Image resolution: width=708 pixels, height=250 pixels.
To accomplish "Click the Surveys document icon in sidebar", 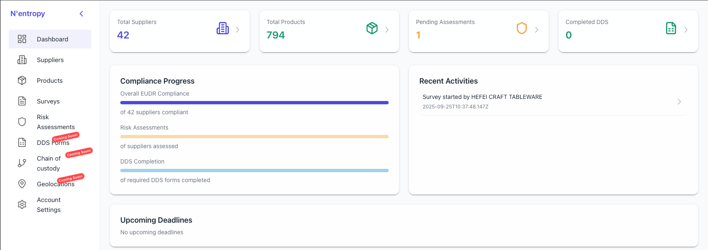I will 22,101.
